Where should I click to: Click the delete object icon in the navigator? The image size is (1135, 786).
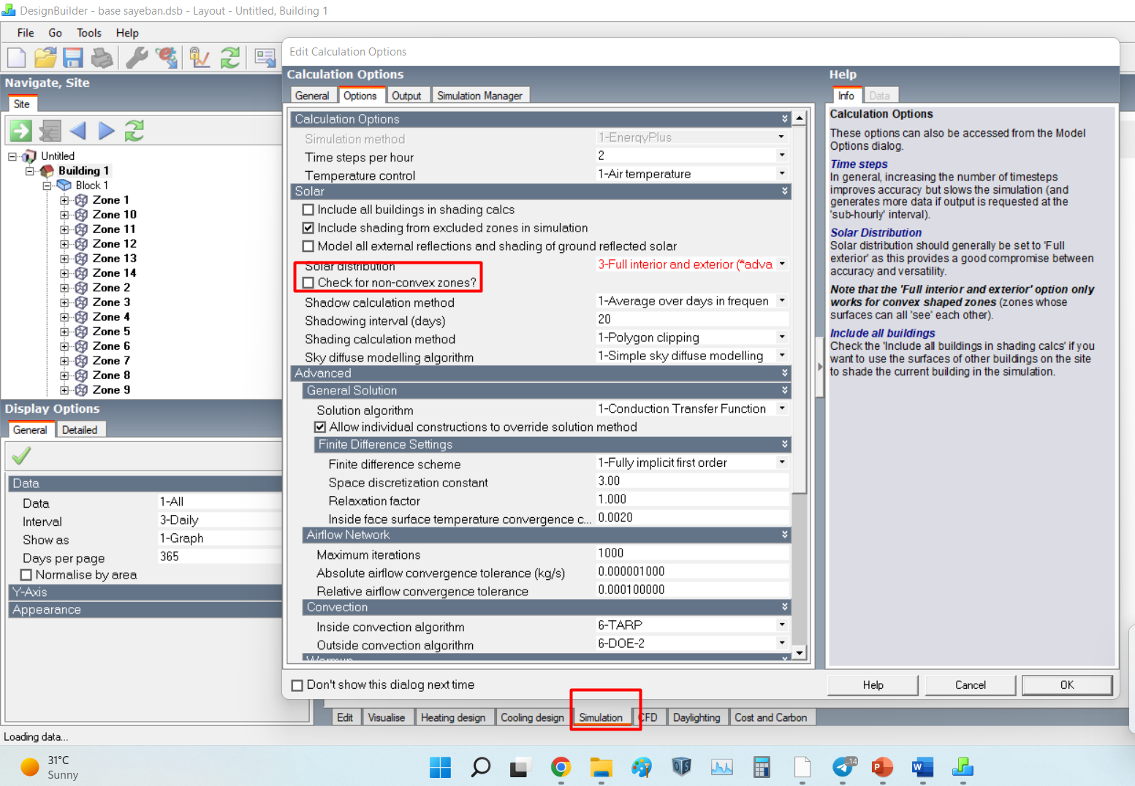(50, 131)
